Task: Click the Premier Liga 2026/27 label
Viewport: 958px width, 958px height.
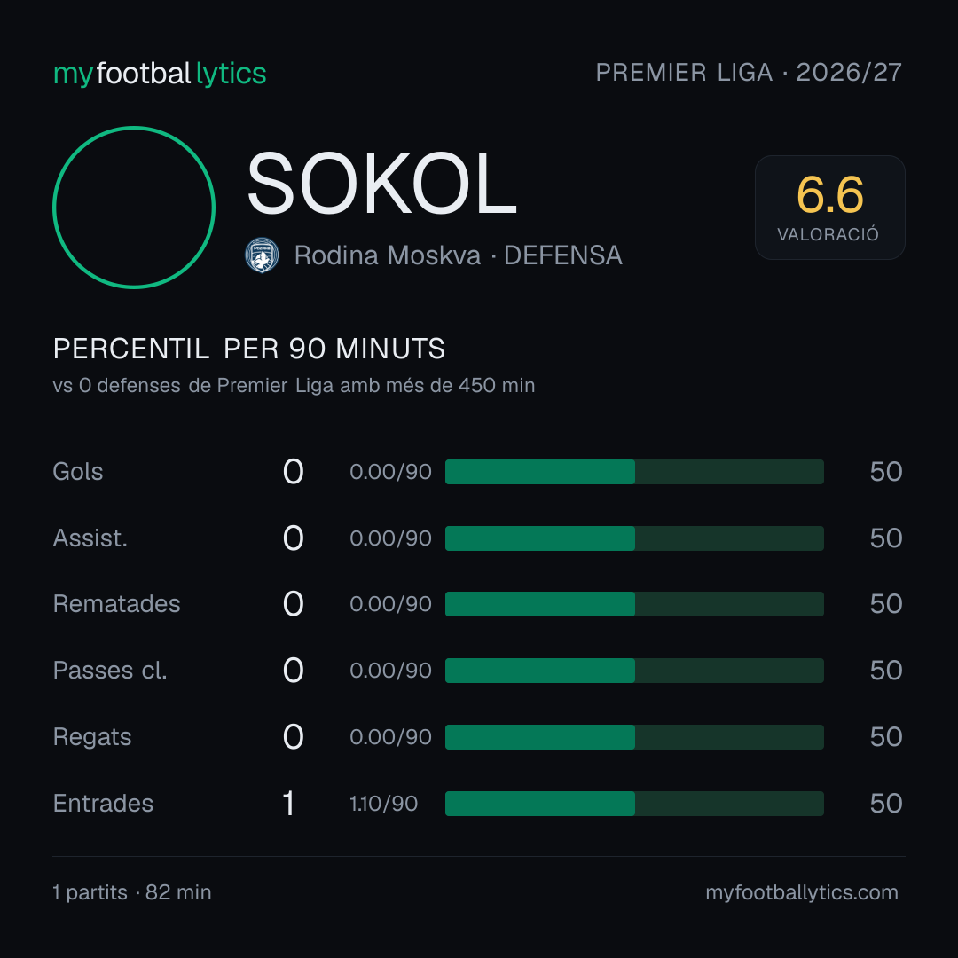Action: coord(749,72)
